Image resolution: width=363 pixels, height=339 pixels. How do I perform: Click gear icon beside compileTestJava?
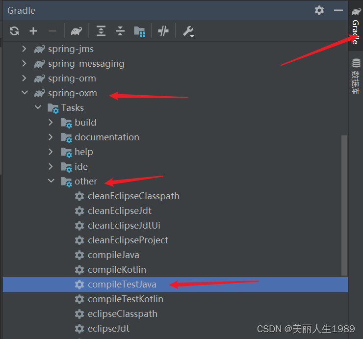(79, 285)
